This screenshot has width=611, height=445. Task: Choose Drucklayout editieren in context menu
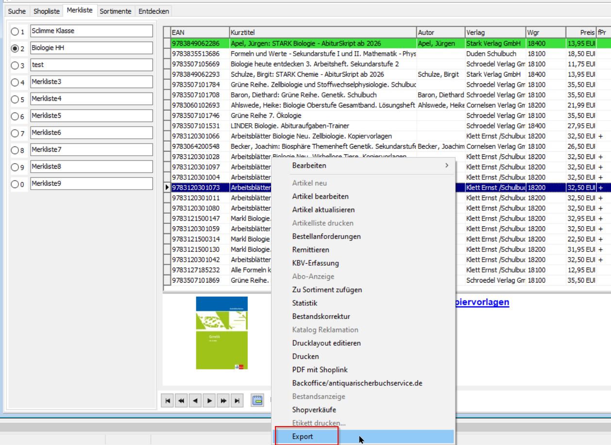[x=363, y=343]
